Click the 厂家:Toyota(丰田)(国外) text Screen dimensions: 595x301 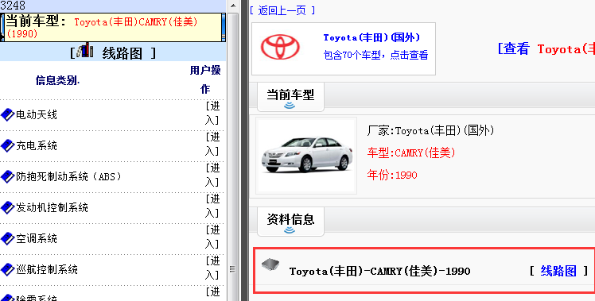point(430,131)
